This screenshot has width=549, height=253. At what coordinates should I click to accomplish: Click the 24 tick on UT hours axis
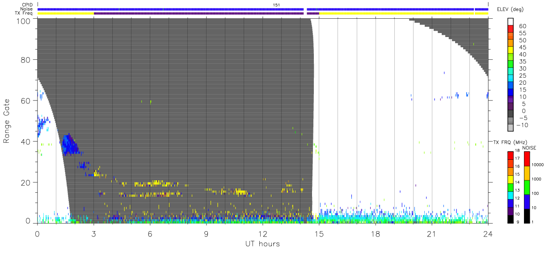point(488,233)
